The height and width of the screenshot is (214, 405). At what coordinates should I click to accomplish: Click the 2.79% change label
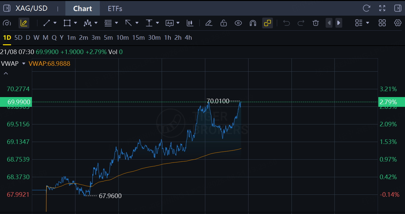pyautogui.click(x=391, y=102)
